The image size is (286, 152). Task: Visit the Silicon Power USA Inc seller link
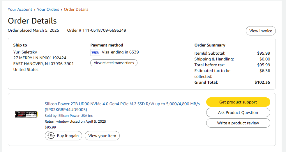[75, 116]
